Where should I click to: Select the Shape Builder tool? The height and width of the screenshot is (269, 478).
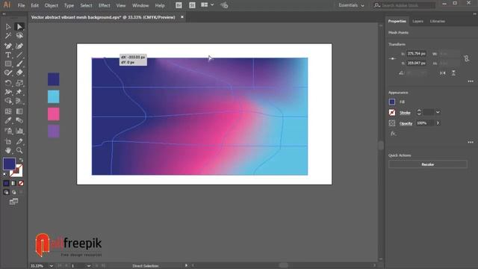(x=8, y=101)
